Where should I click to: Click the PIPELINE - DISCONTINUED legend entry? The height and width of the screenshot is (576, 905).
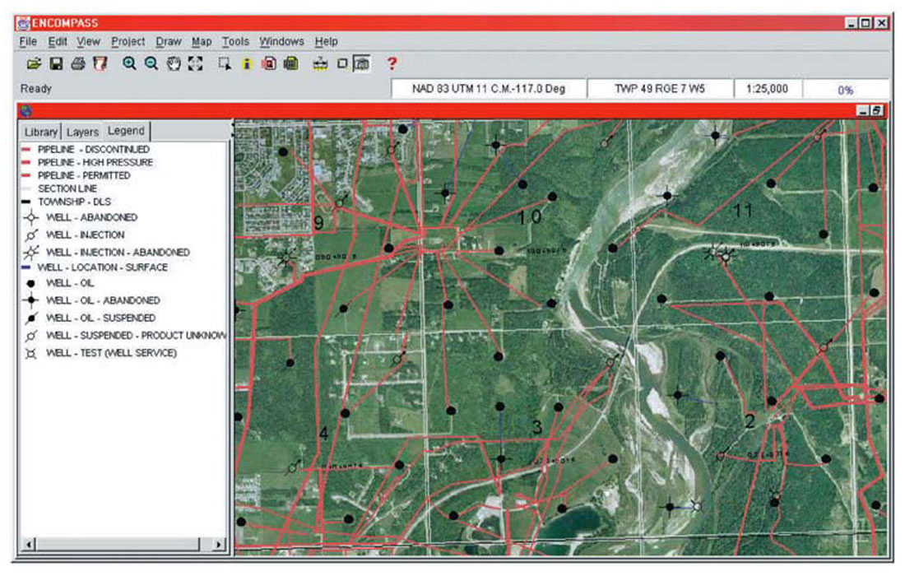[86, 150]
